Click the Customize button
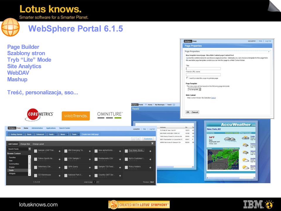The width and height of the screenshot is (281, 211). click(148, 139)
